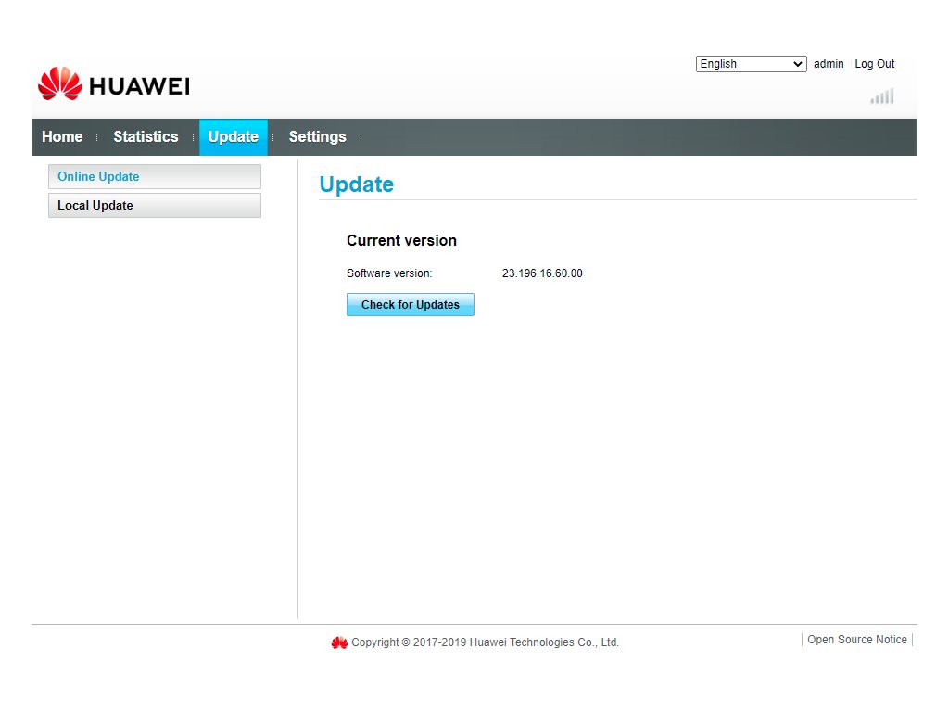Switch to the Statistics tab
The image size is (949, 712).
pos(146,137)
